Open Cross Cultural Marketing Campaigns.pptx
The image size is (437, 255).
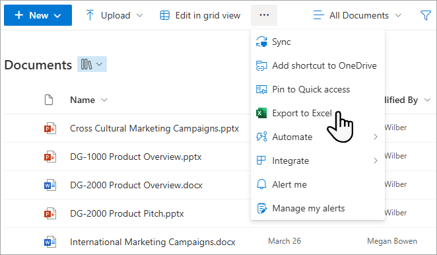pyautogui.click(x=154, y=128)
